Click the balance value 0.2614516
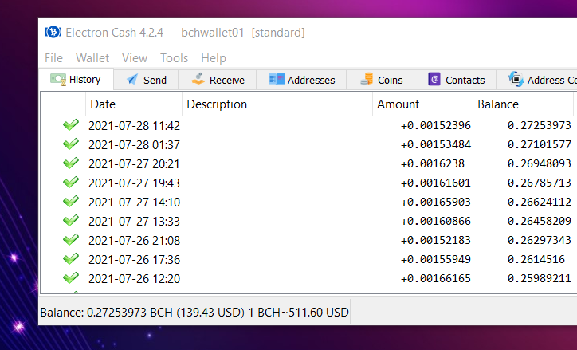 [x=536, y=259]
